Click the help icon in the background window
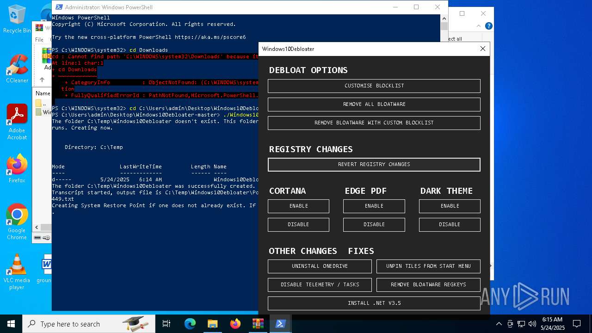 pyautogui.click(x=488, y=26)
